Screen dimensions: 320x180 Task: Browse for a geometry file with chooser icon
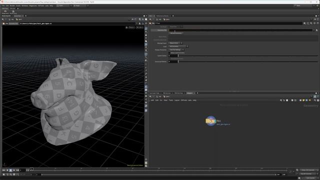[x=316, y=30]
